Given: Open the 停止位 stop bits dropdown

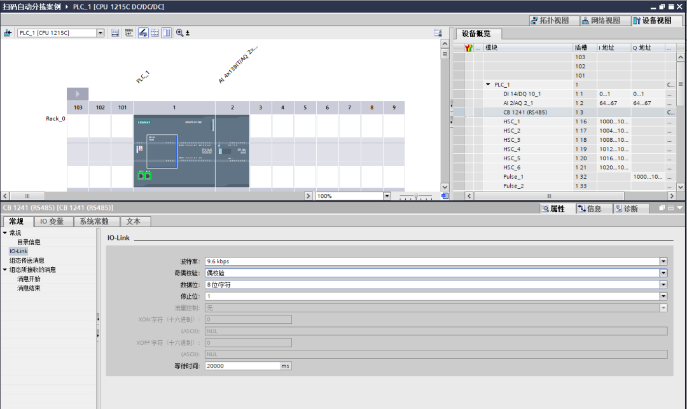Looking at the screenshot, I should 663,296.
